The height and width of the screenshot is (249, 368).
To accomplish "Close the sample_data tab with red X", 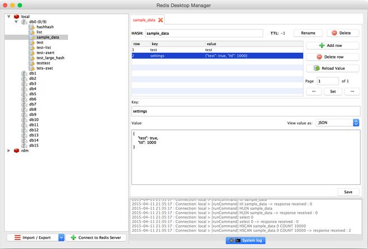I will tap(160, 20).
